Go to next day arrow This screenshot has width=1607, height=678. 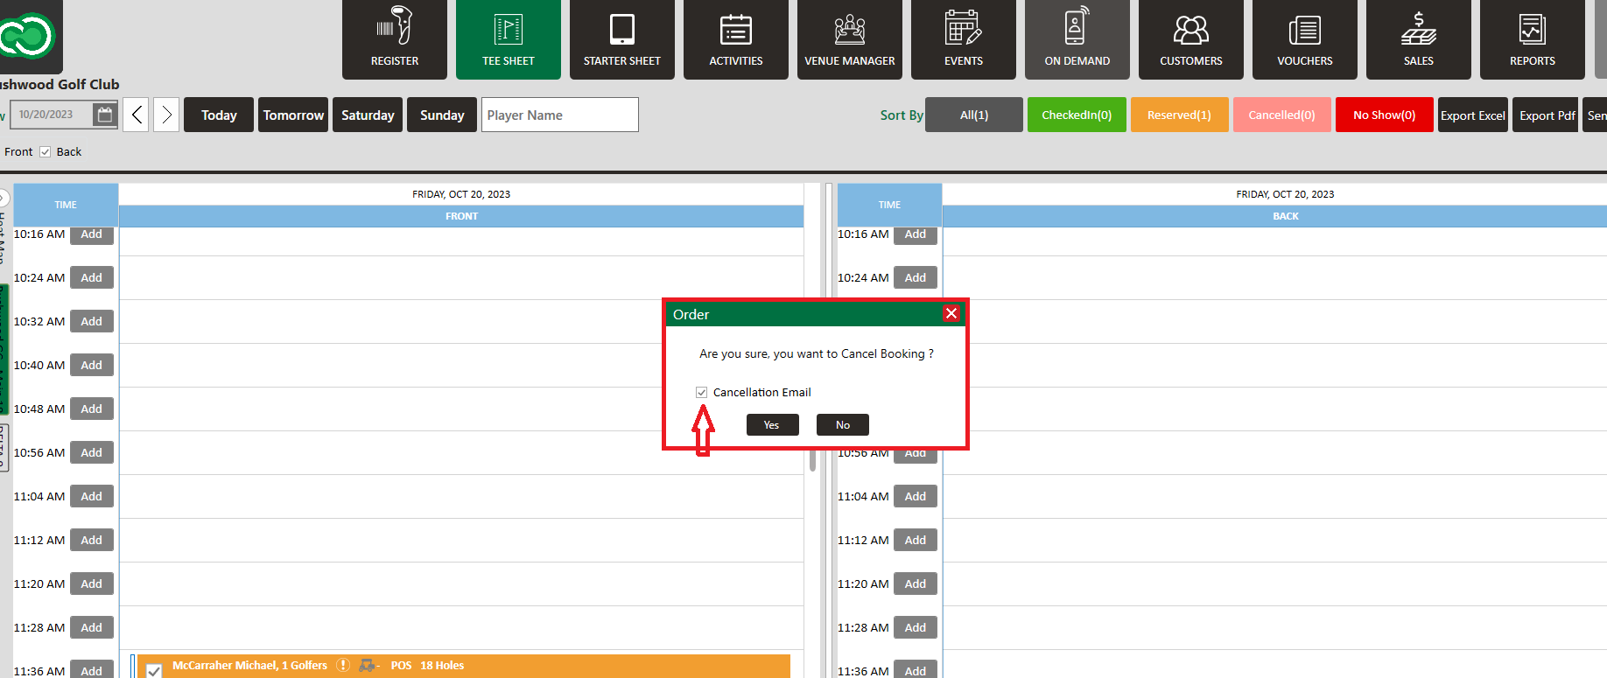coord(166,115)
